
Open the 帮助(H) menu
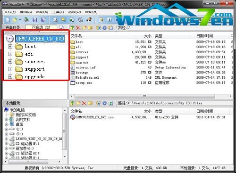91,12
